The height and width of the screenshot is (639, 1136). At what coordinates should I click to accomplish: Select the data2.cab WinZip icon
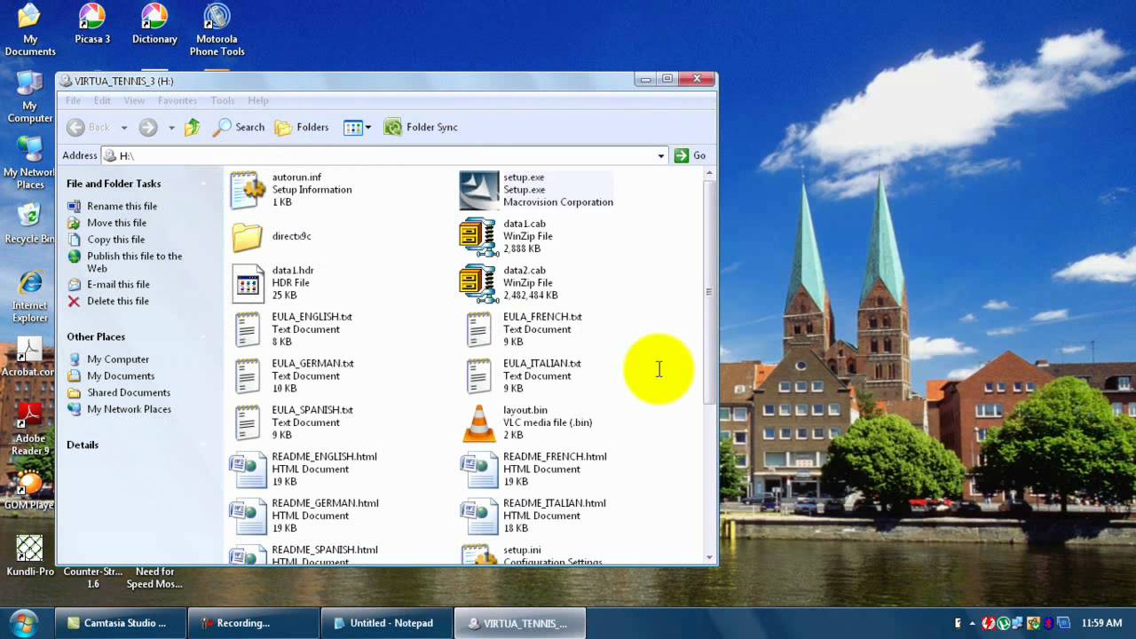click(x=478, y=283)
